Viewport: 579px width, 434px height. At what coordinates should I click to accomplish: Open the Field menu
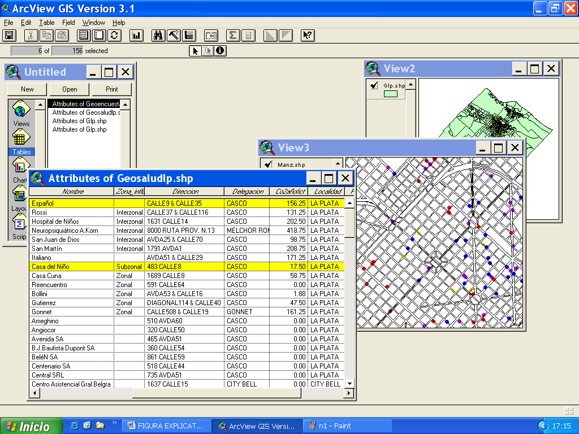point(68,23)
